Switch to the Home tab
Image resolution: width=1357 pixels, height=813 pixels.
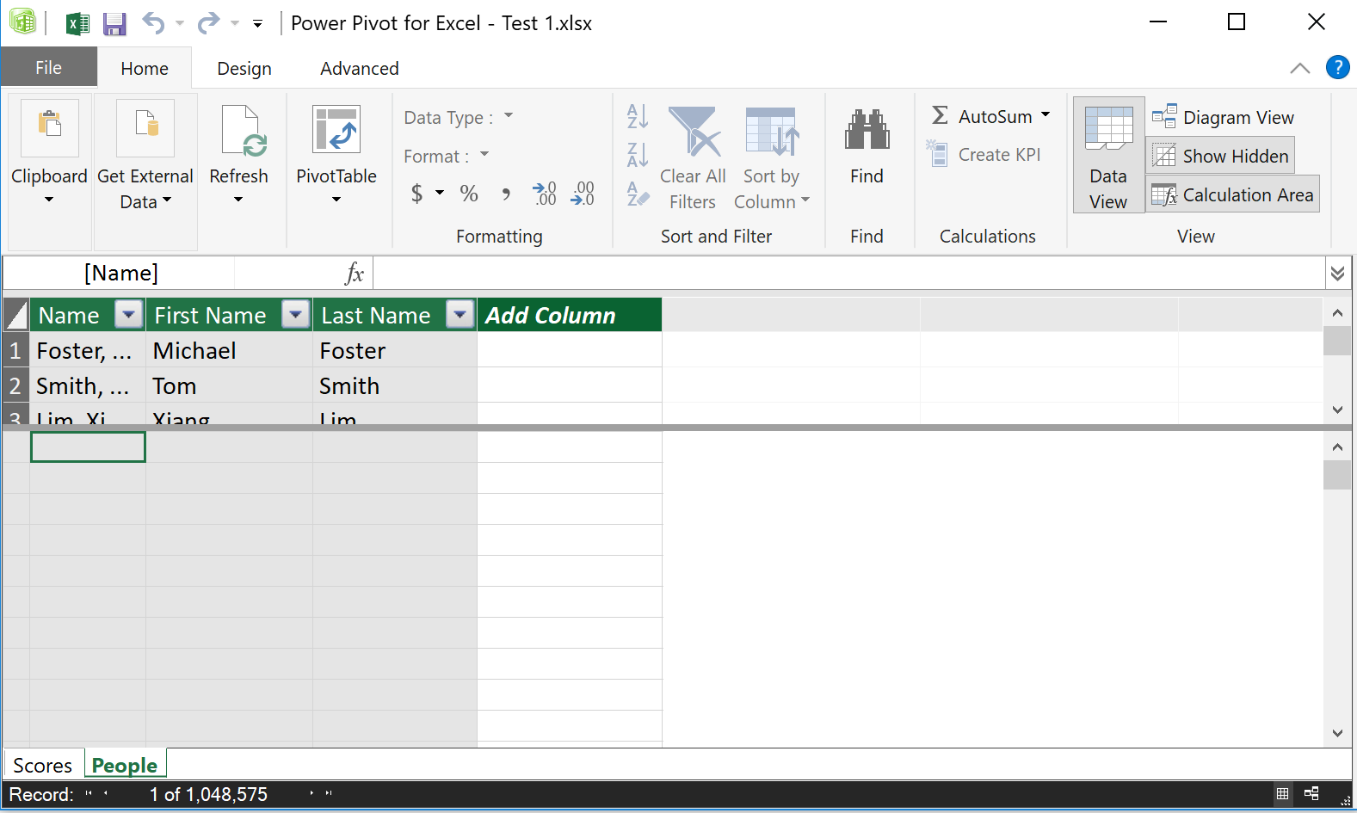tap(145, 68)
